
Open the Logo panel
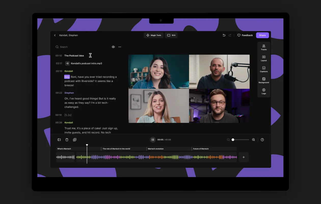(x=264, y=92)
